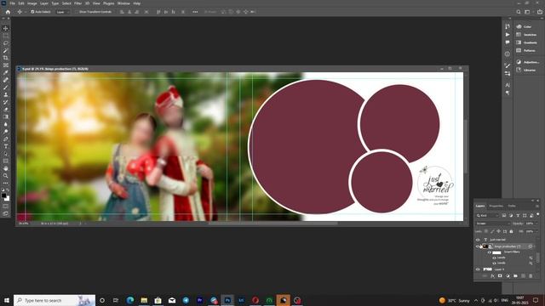Hide the first Levels smart filter
Image resolution: width=545 pixels, height=306 pixels.
tap(494, 258)
